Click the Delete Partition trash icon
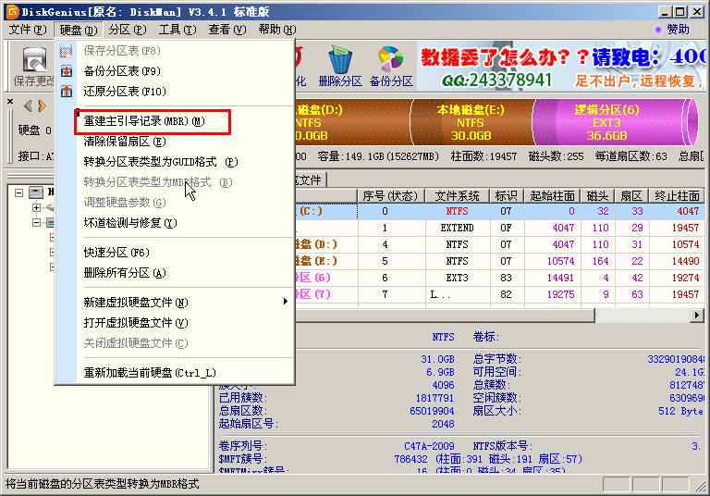 [x=340, y=59]
